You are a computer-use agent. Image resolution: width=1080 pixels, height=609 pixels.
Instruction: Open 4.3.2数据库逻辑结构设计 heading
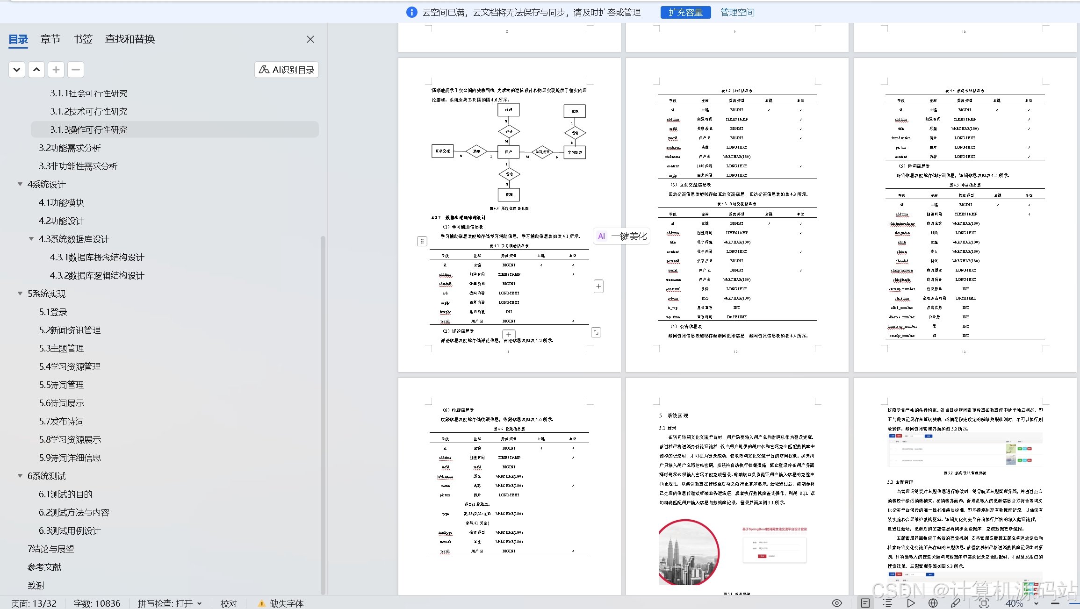(97, 276)
